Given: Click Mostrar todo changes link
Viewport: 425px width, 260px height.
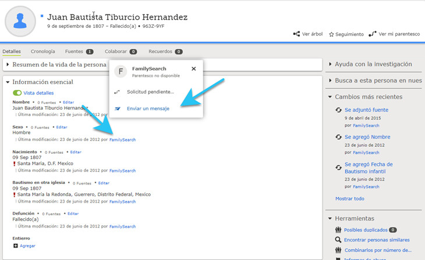Looking at the screenshot, I should click(x=350, y=198).
